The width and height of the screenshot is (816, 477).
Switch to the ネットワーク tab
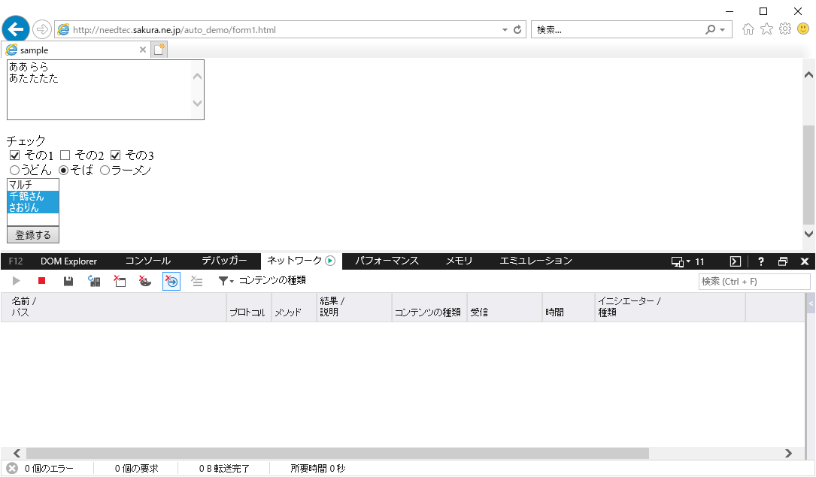(301, 261)
